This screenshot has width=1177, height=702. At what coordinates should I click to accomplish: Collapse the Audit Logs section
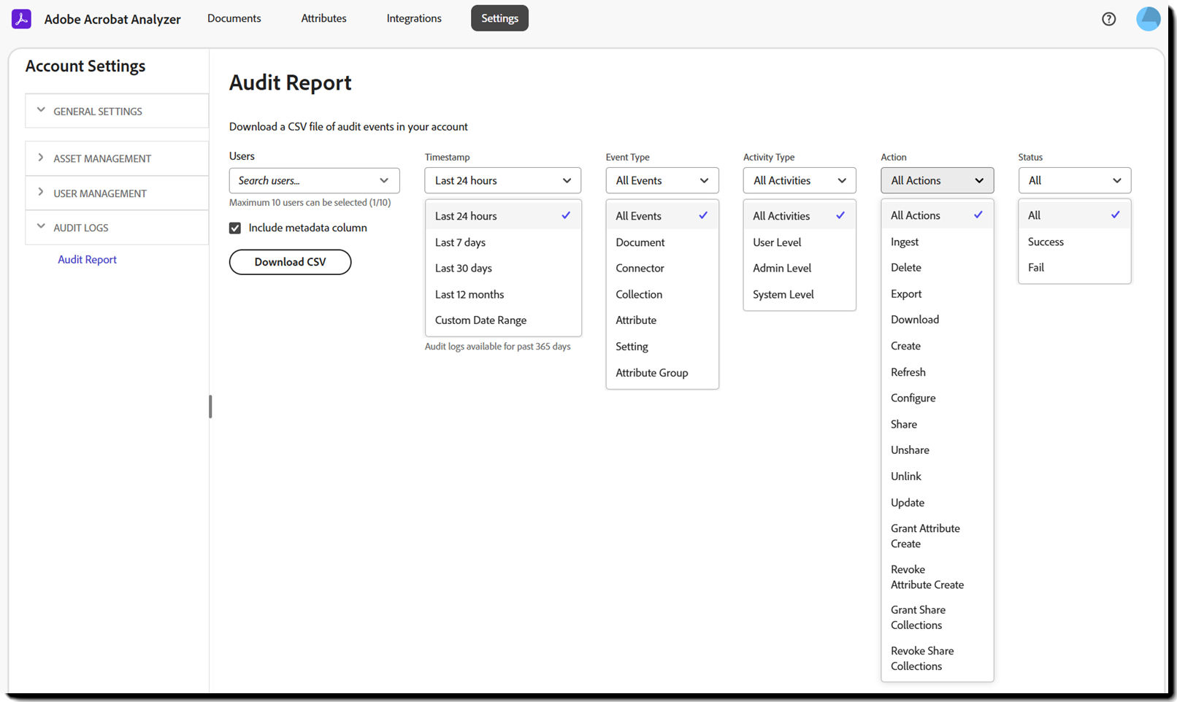82,227
